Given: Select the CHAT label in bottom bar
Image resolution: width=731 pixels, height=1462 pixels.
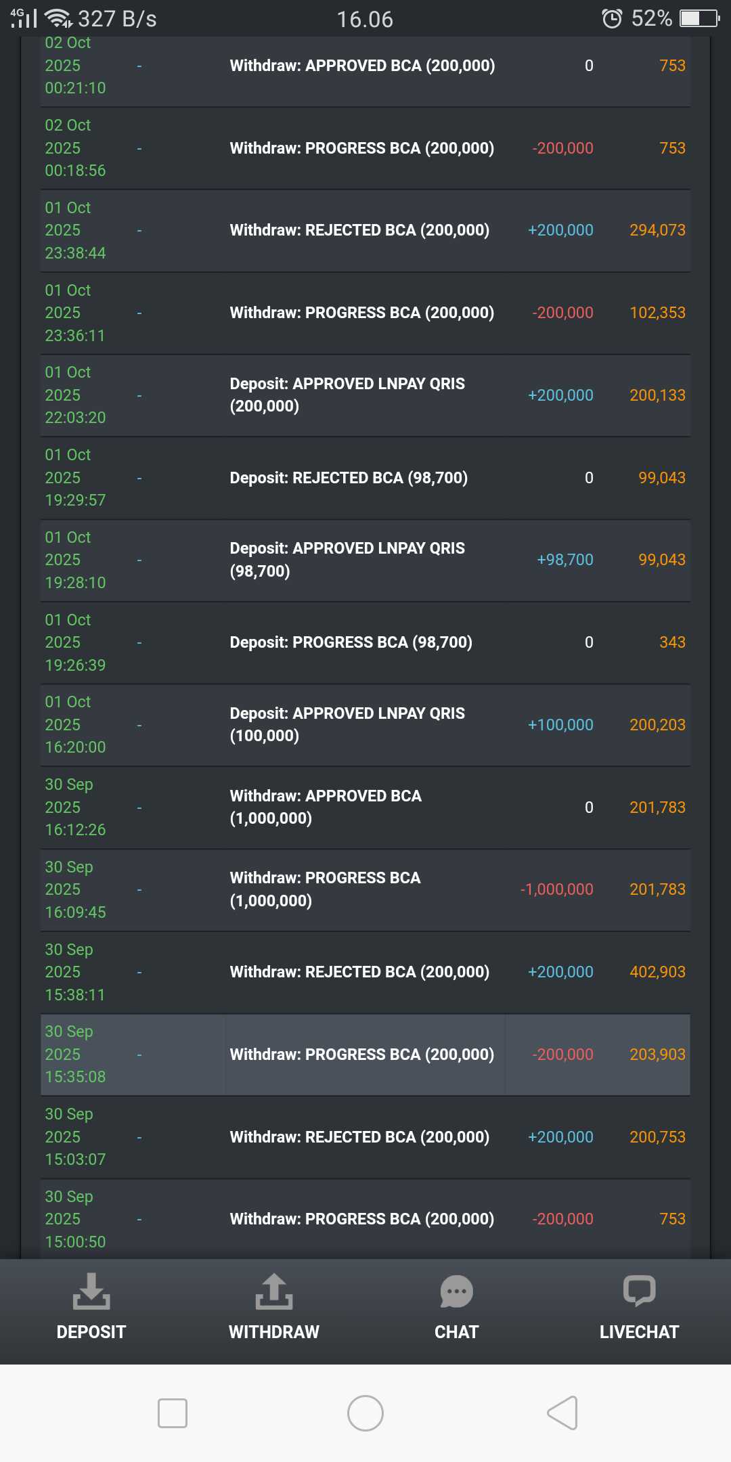Looking at the screenshot, I should 457,1332.
